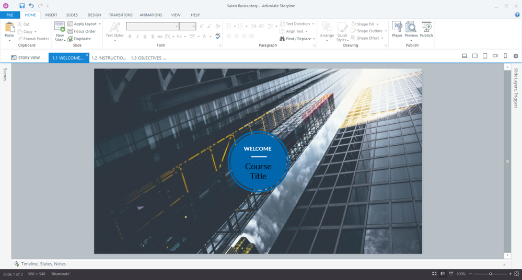
Task: Switch to desktop preview view
Action: pos(464,56)
